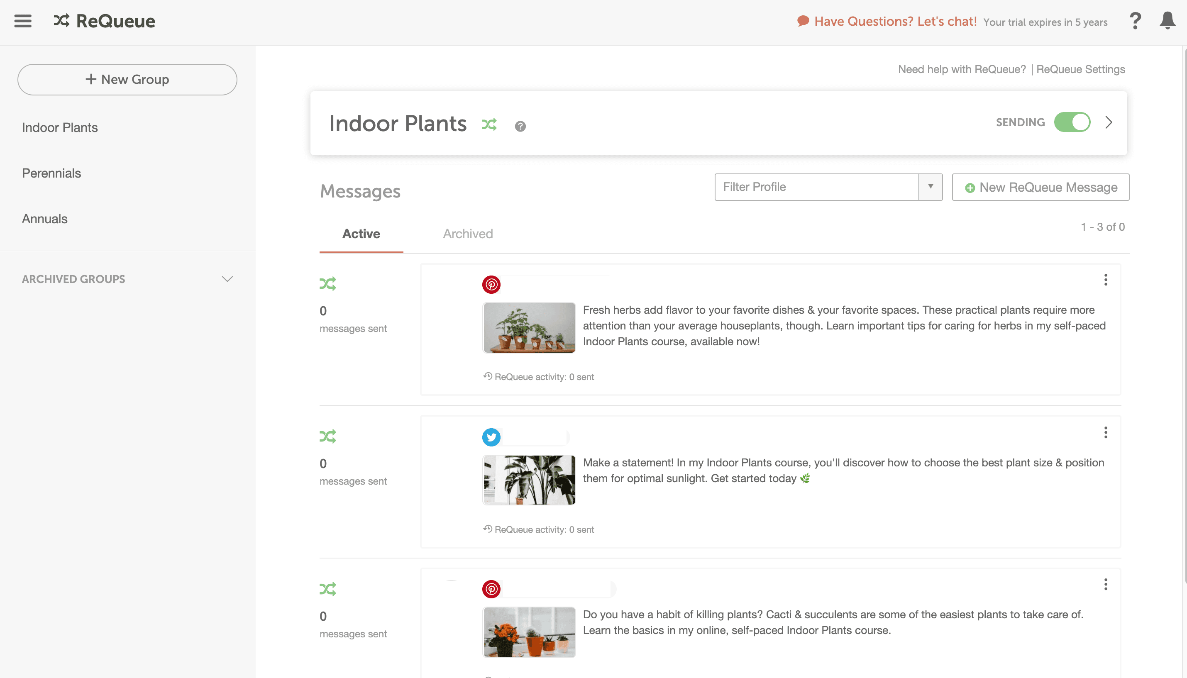1187x678 pixels.
Task: Click the gray help icon beside Indoor Plants title
Action: (520, 126)
